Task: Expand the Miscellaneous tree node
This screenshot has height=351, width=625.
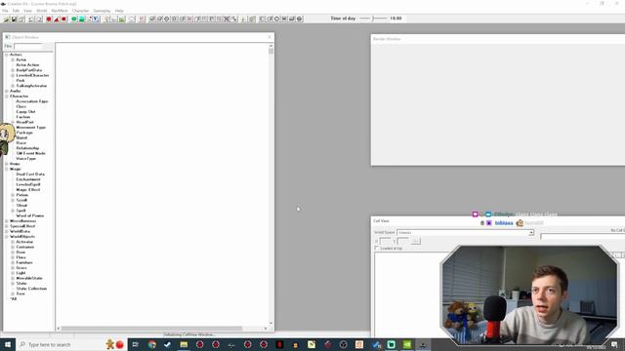Action: (x=7, y=221)
